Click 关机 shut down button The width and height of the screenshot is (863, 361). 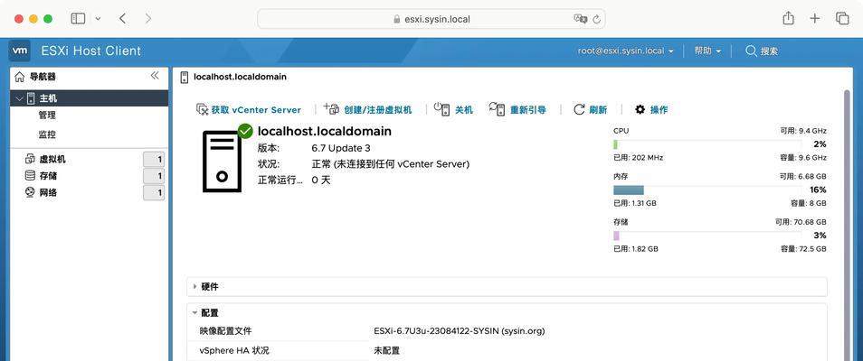point(453,109)
